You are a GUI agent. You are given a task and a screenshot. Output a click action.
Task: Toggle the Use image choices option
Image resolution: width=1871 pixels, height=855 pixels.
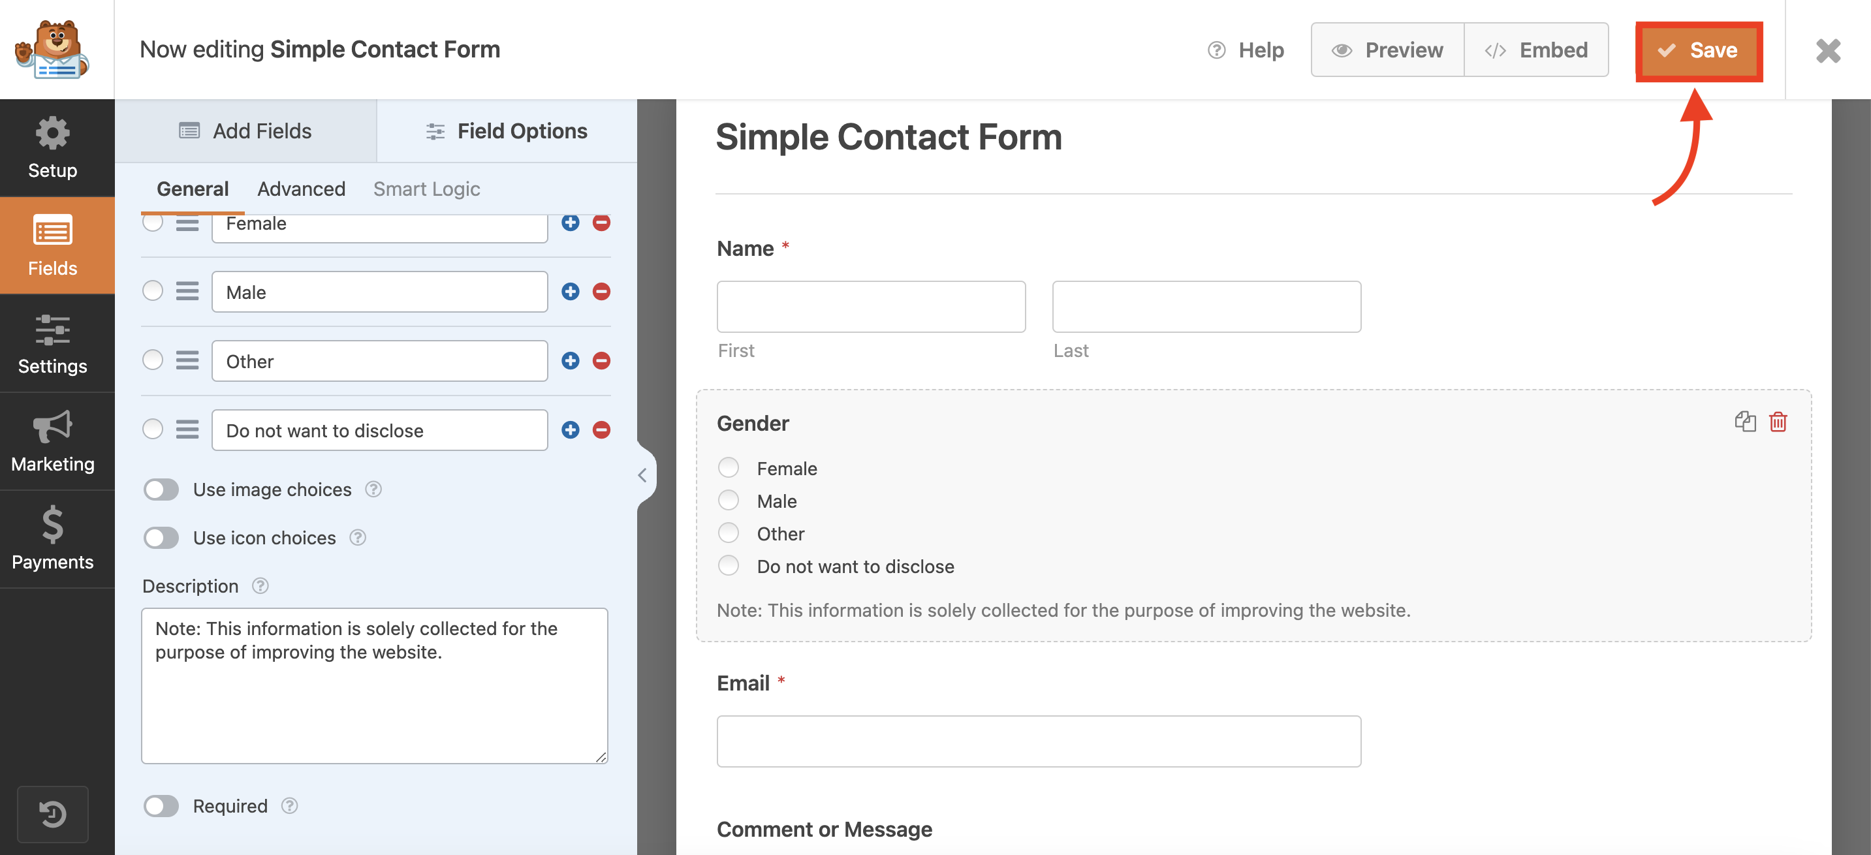coord(161,489)
